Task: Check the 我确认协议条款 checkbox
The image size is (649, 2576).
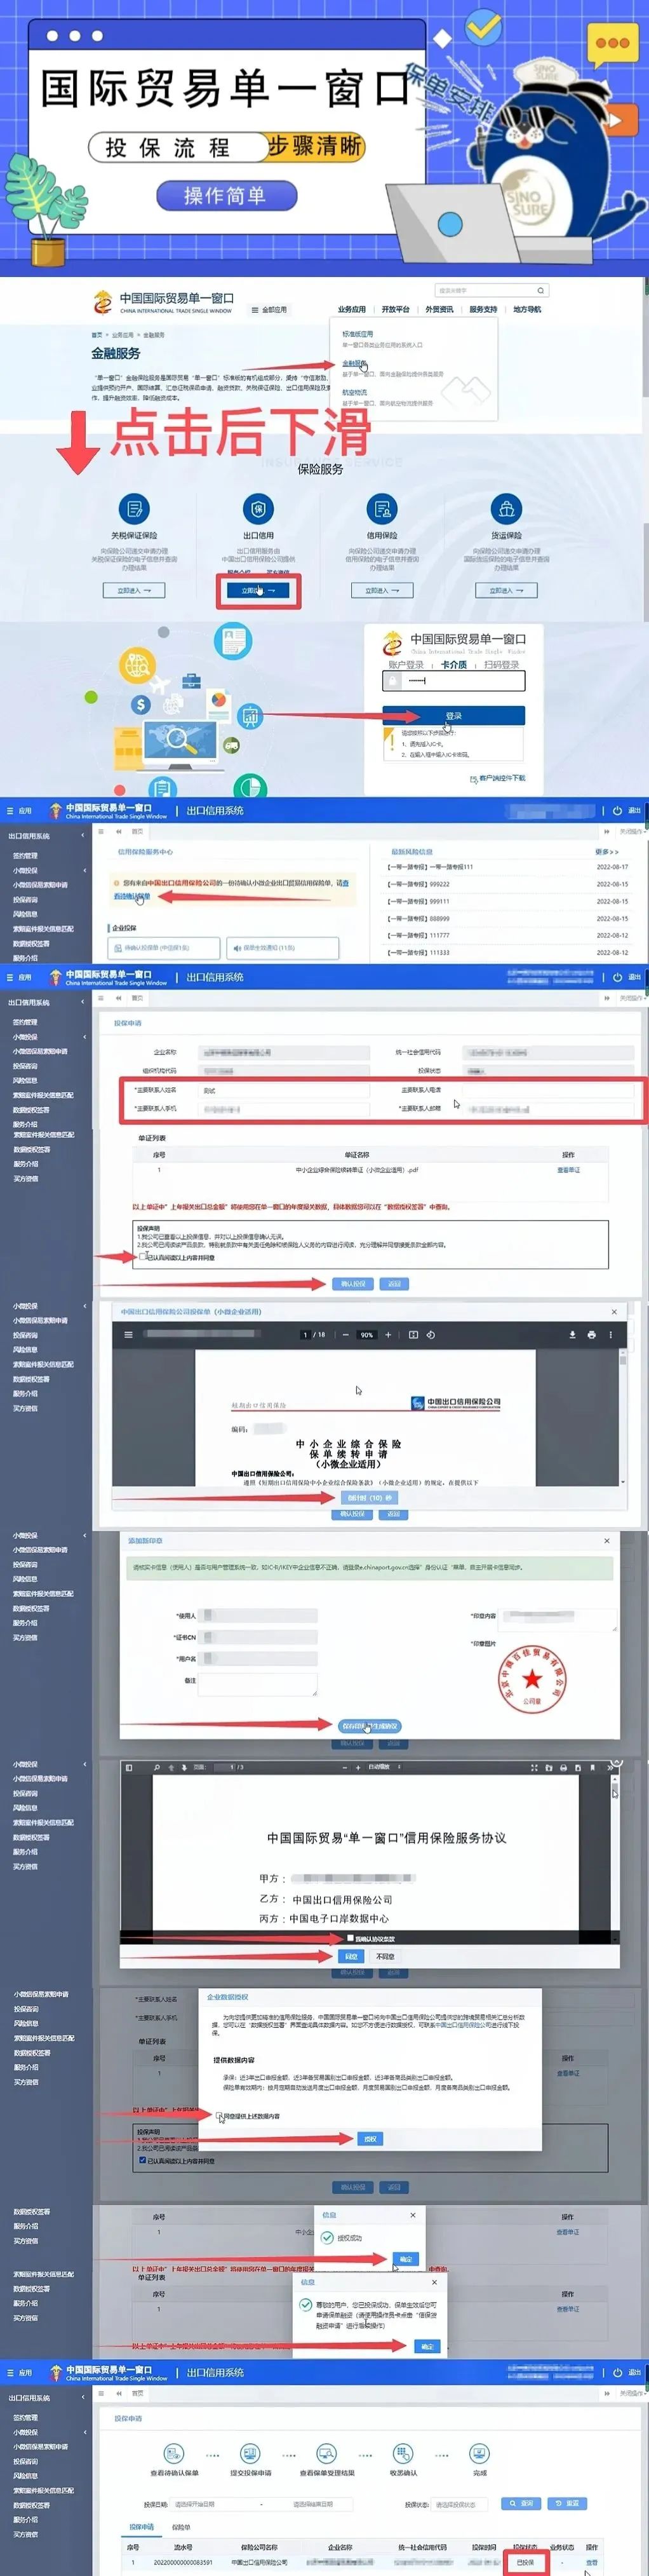Action: (x=350, y=1938)
